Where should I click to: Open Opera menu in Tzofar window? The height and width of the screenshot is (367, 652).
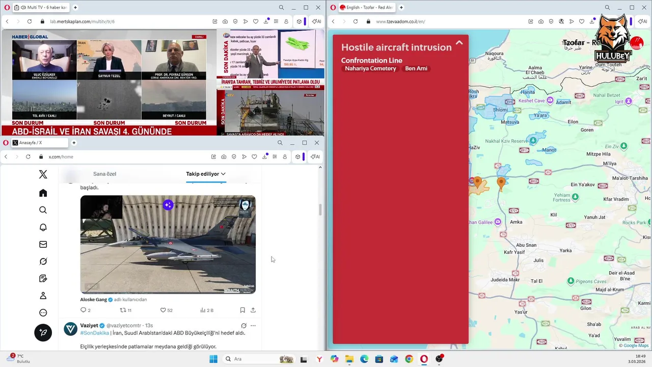[333, 8]
